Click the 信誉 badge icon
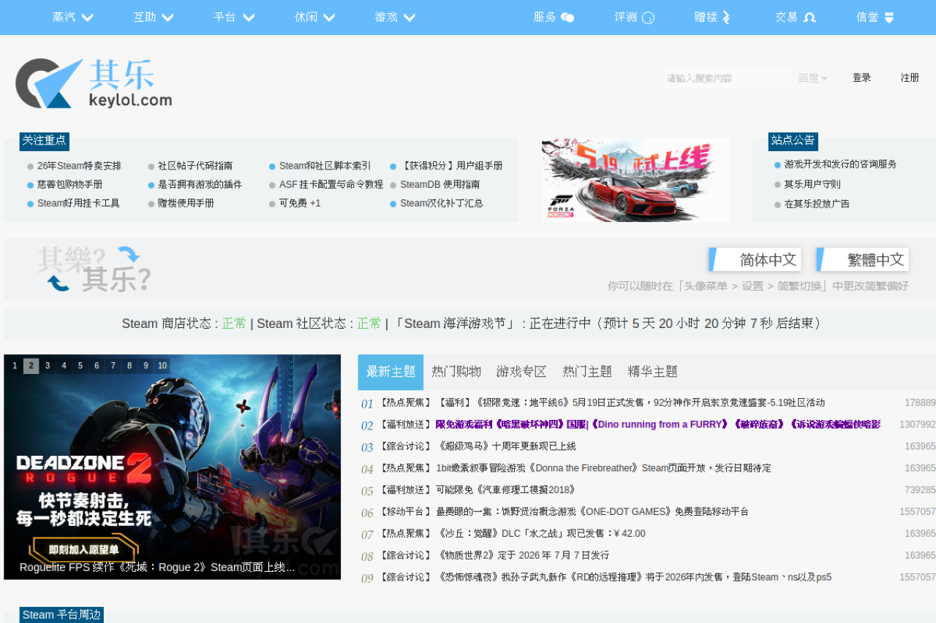 pos(889,18)
